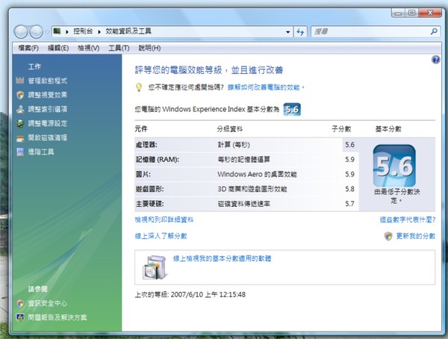Viewport: 448px width, 339px height.
Task: Select 控制台 breadcrumb in address bar
Action: [x=83, y=31]
